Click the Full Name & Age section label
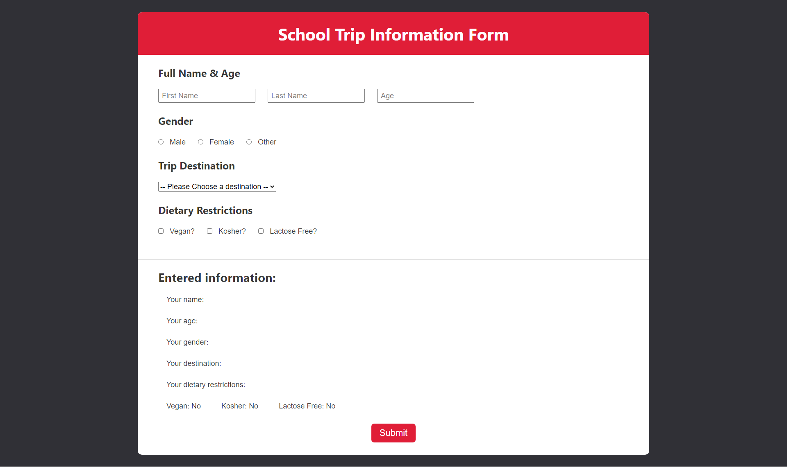The height and width of the screenshot is (467, 787). pos(199,73)
